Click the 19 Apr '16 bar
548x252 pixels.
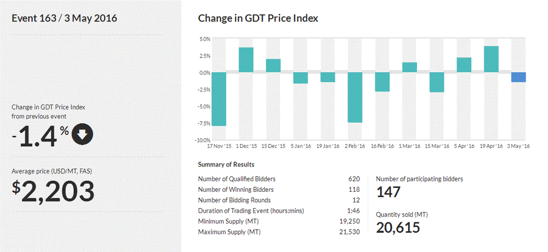coord(491,59)
